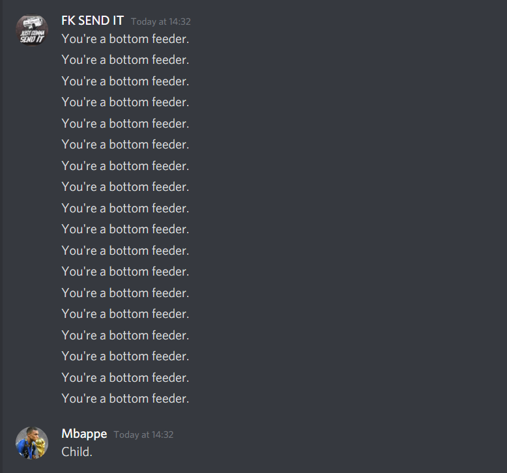
Task: Select the sixth "You're a bottom feeder." line
Action: [x=126, y=145]
